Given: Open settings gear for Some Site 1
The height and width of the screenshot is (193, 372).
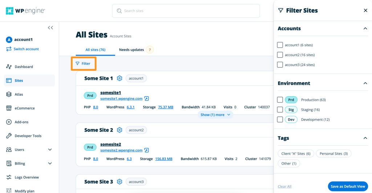Looking at the screenshot, I should click(120, 78).
